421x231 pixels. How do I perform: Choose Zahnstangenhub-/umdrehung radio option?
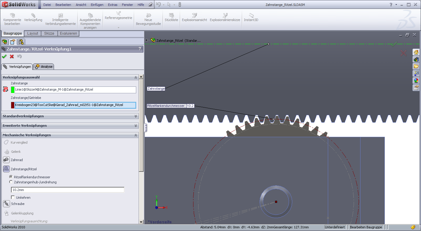click(11, 182)
